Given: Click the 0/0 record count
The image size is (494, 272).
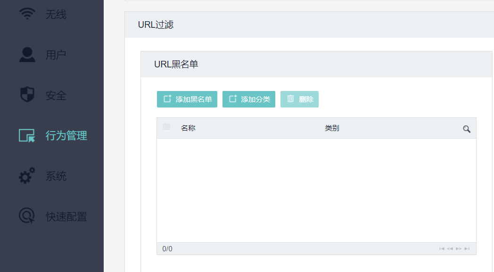Looking at the screenshot, I should 167,249.
